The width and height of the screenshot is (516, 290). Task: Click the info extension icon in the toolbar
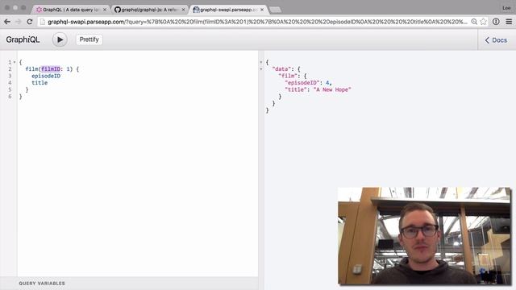click(x=496, y=22)
